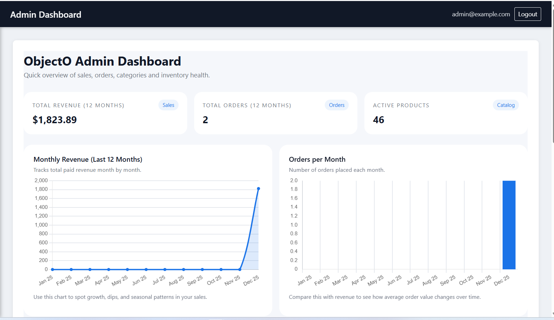Image resolution: width=554 pixels, height=320 pixels.
Task: Click the total orders count of 2
Action: point(205,120)
